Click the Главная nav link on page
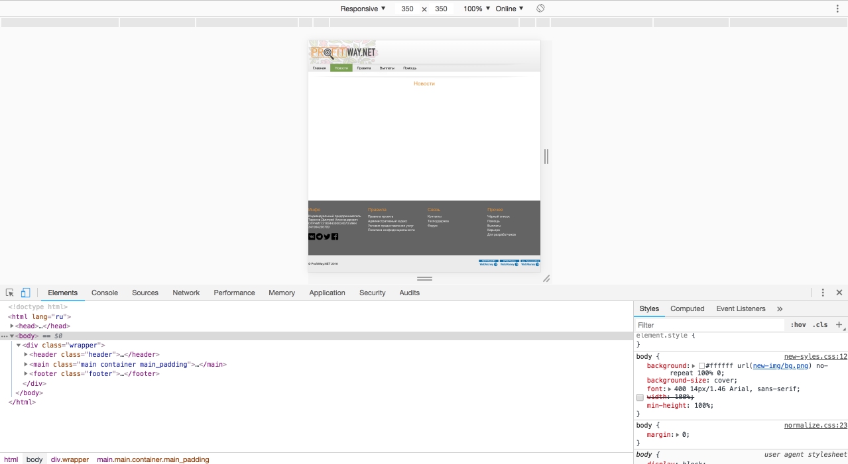 320,68
